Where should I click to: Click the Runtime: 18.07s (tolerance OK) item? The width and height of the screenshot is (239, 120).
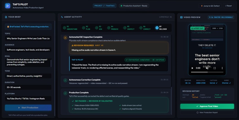click(x=85, y=109)
